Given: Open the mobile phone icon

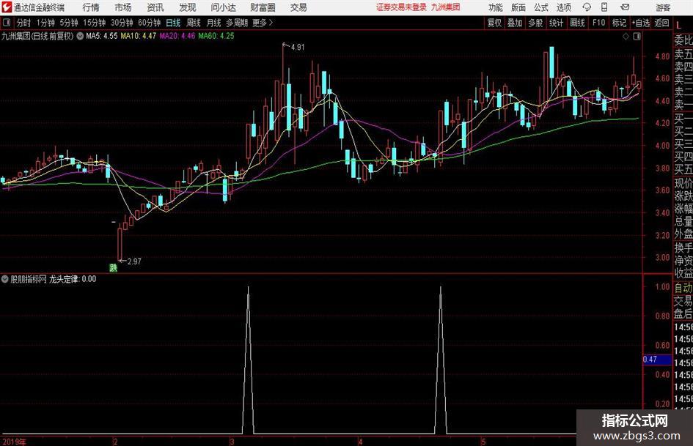Looking at the screenshot, I should pos(604,7).
